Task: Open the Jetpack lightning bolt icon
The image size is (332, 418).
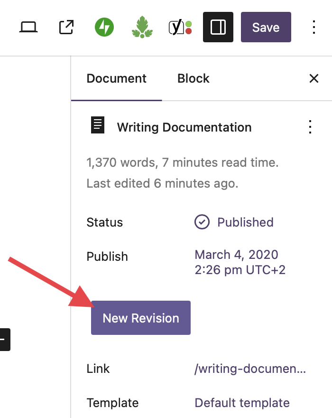Action: (104, 28)
